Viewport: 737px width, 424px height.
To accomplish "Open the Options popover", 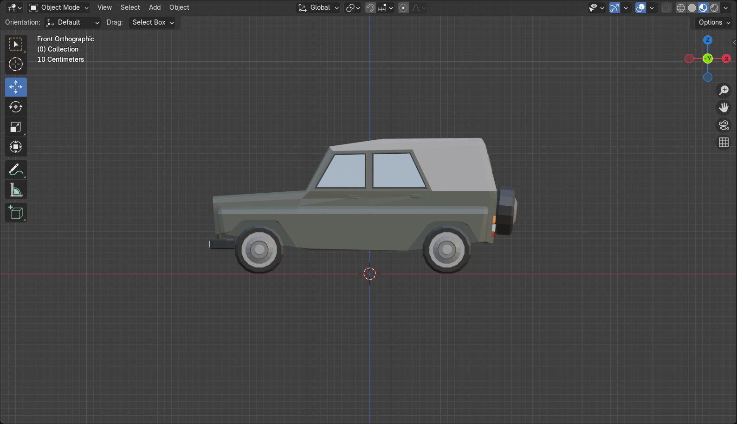I will [714, 22].
